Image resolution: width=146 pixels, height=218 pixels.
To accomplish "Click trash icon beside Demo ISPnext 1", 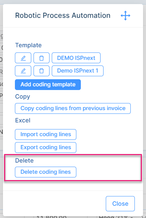I will click(41, 71).
